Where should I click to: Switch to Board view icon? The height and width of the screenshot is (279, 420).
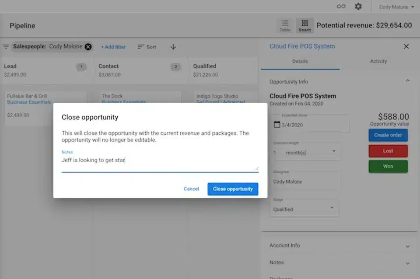pos(305,25)
